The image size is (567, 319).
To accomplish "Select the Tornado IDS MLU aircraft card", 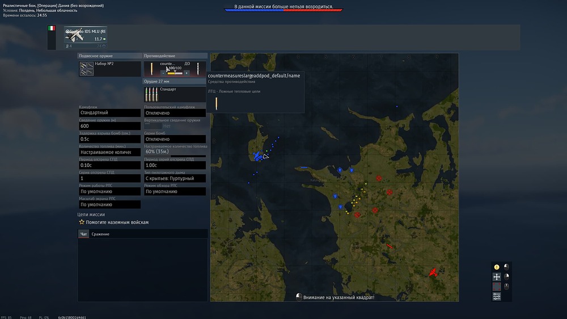I will 86,37.
